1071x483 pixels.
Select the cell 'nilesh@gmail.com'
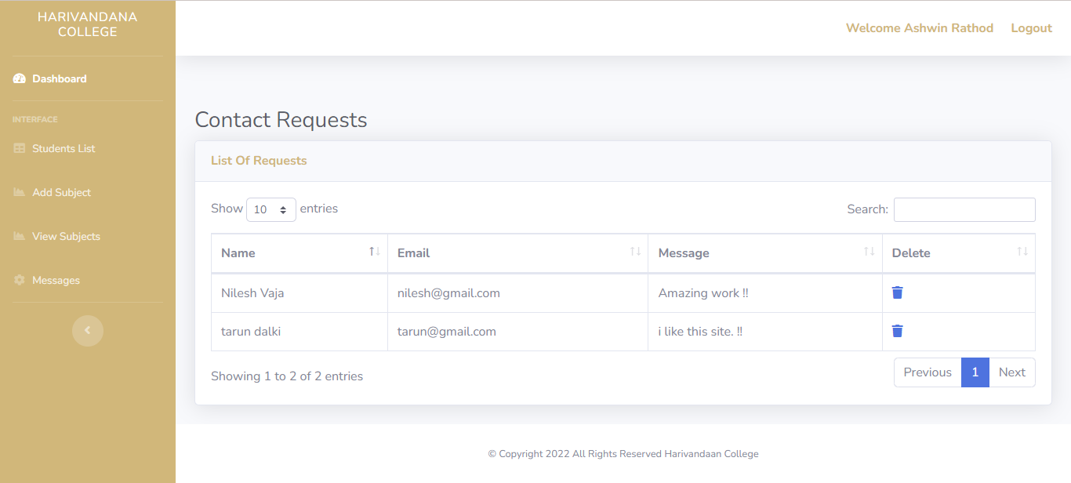517,293
